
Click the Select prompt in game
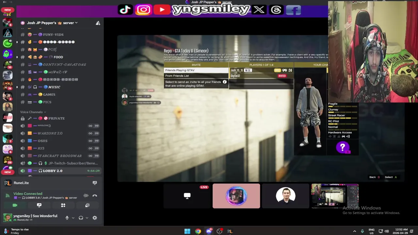(391, 177)
